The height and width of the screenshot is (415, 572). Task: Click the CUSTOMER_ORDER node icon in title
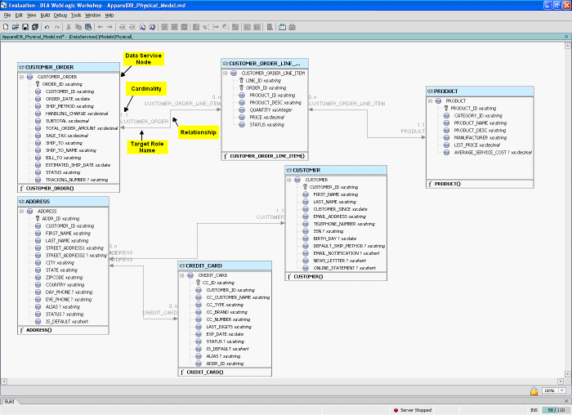(21, 68)
